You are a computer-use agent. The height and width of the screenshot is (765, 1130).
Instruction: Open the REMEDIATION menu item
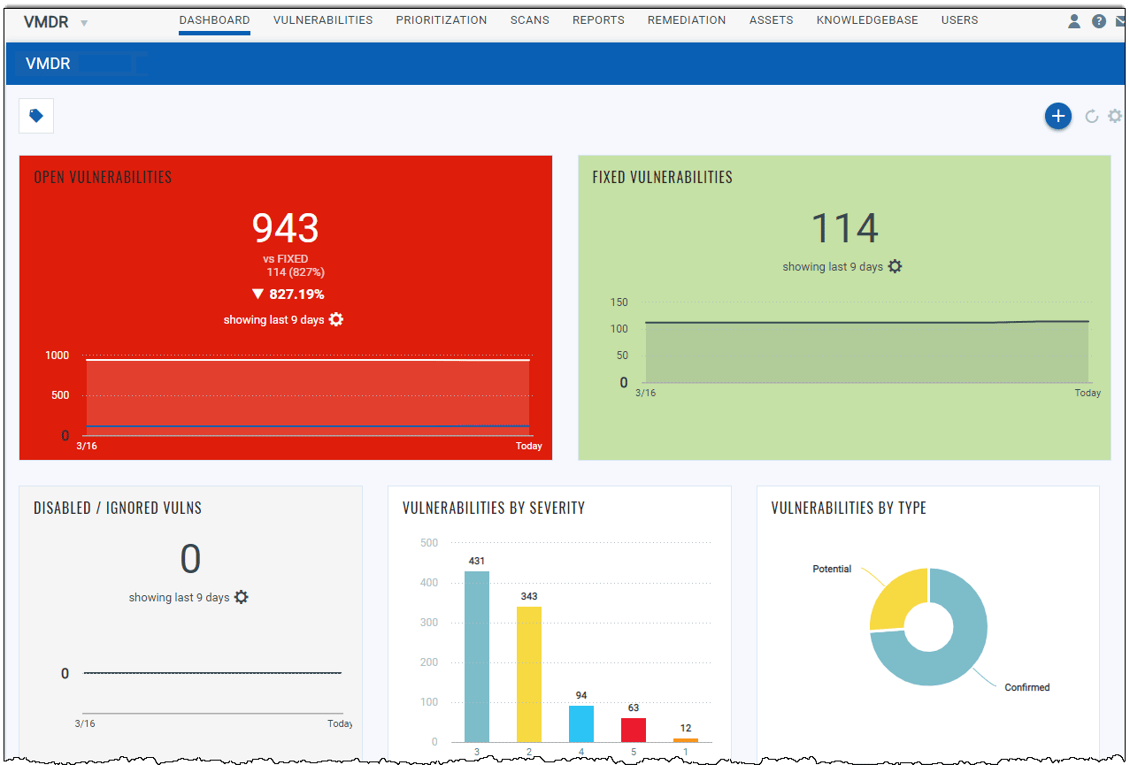(x=687, y=19)
